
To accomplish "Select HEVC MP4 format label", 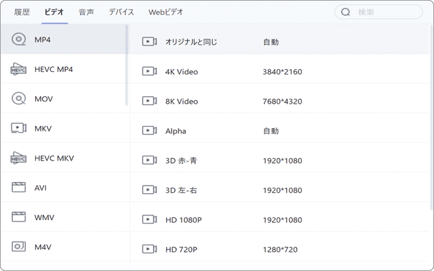I will coord(54,69).
